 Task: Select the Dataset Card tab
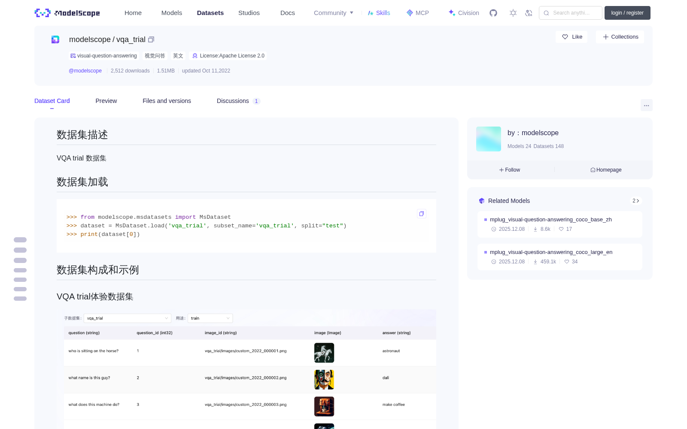(x=52, y=101)
